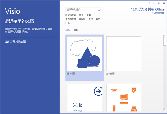Open the help question mark icon
The height and width of the screenshot is (114, 167).
[x=149, y=3]
